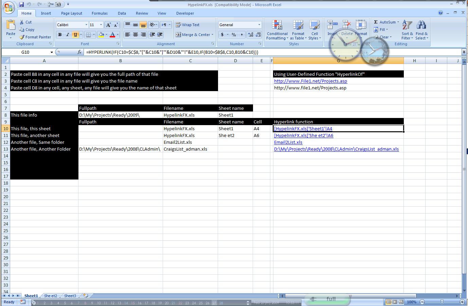Open the CraigsList_adman.xls path hyperlink
468x306 pixels.
coord(336,149)
